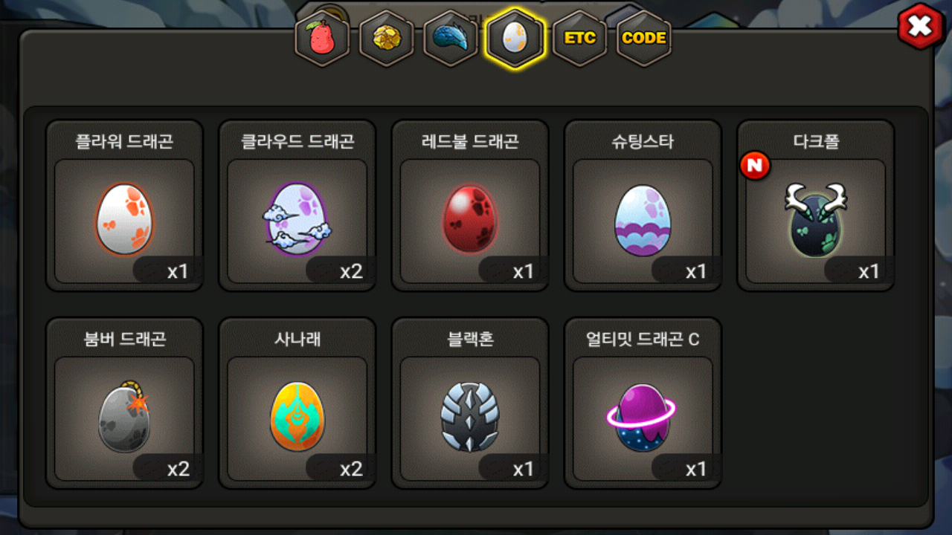The image size is (952, 535).
Task: Open the ETC tab
Action: 579,39
